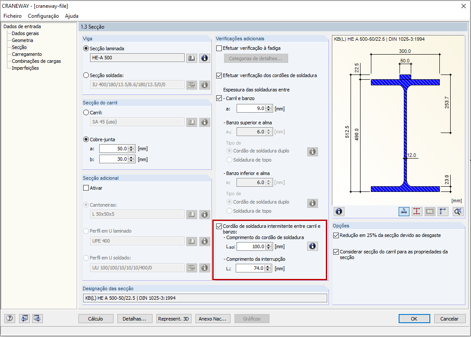This screenshot has width=471, height=337.
Task: Step weld thickness a value 9.0
Action: (x=269, y=109)
